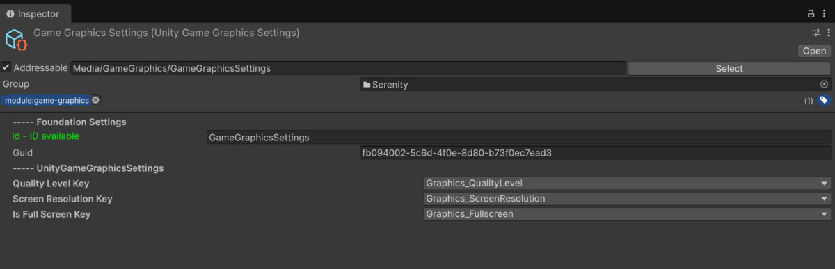The height and width of the screenshot is (269, 835).
Task: Edit the Id field GameGraphicsSettings
Action: 519,138
